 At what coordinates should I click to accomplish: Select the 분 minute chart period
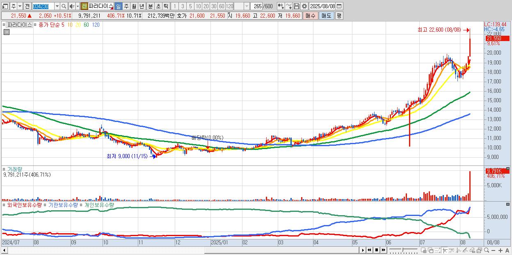coord(150,6)
